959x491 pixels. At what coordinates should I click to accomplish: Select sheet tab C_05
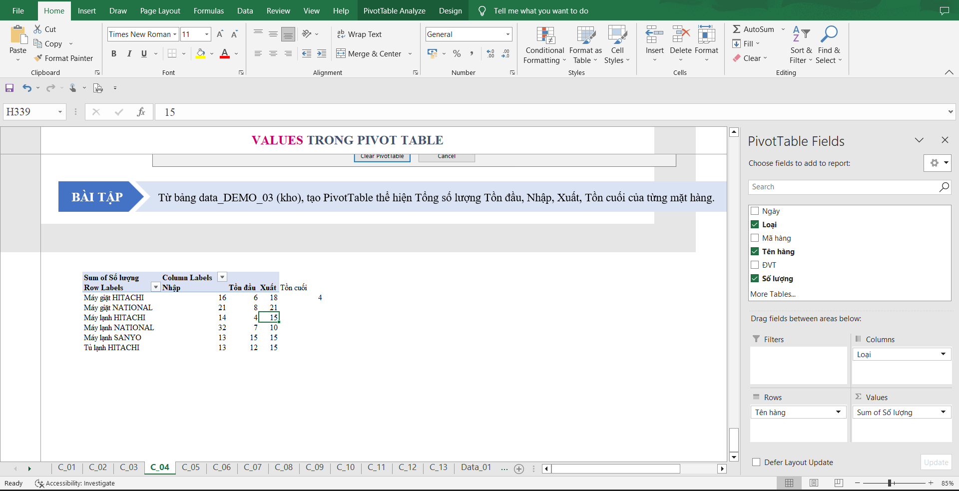(191, 467)
